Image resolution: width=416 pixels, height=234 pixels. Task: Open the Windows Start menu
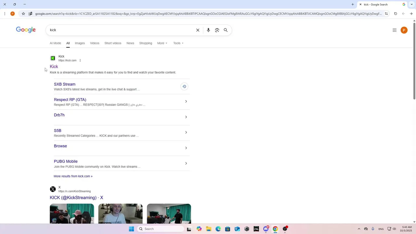[x=131, y=229]
